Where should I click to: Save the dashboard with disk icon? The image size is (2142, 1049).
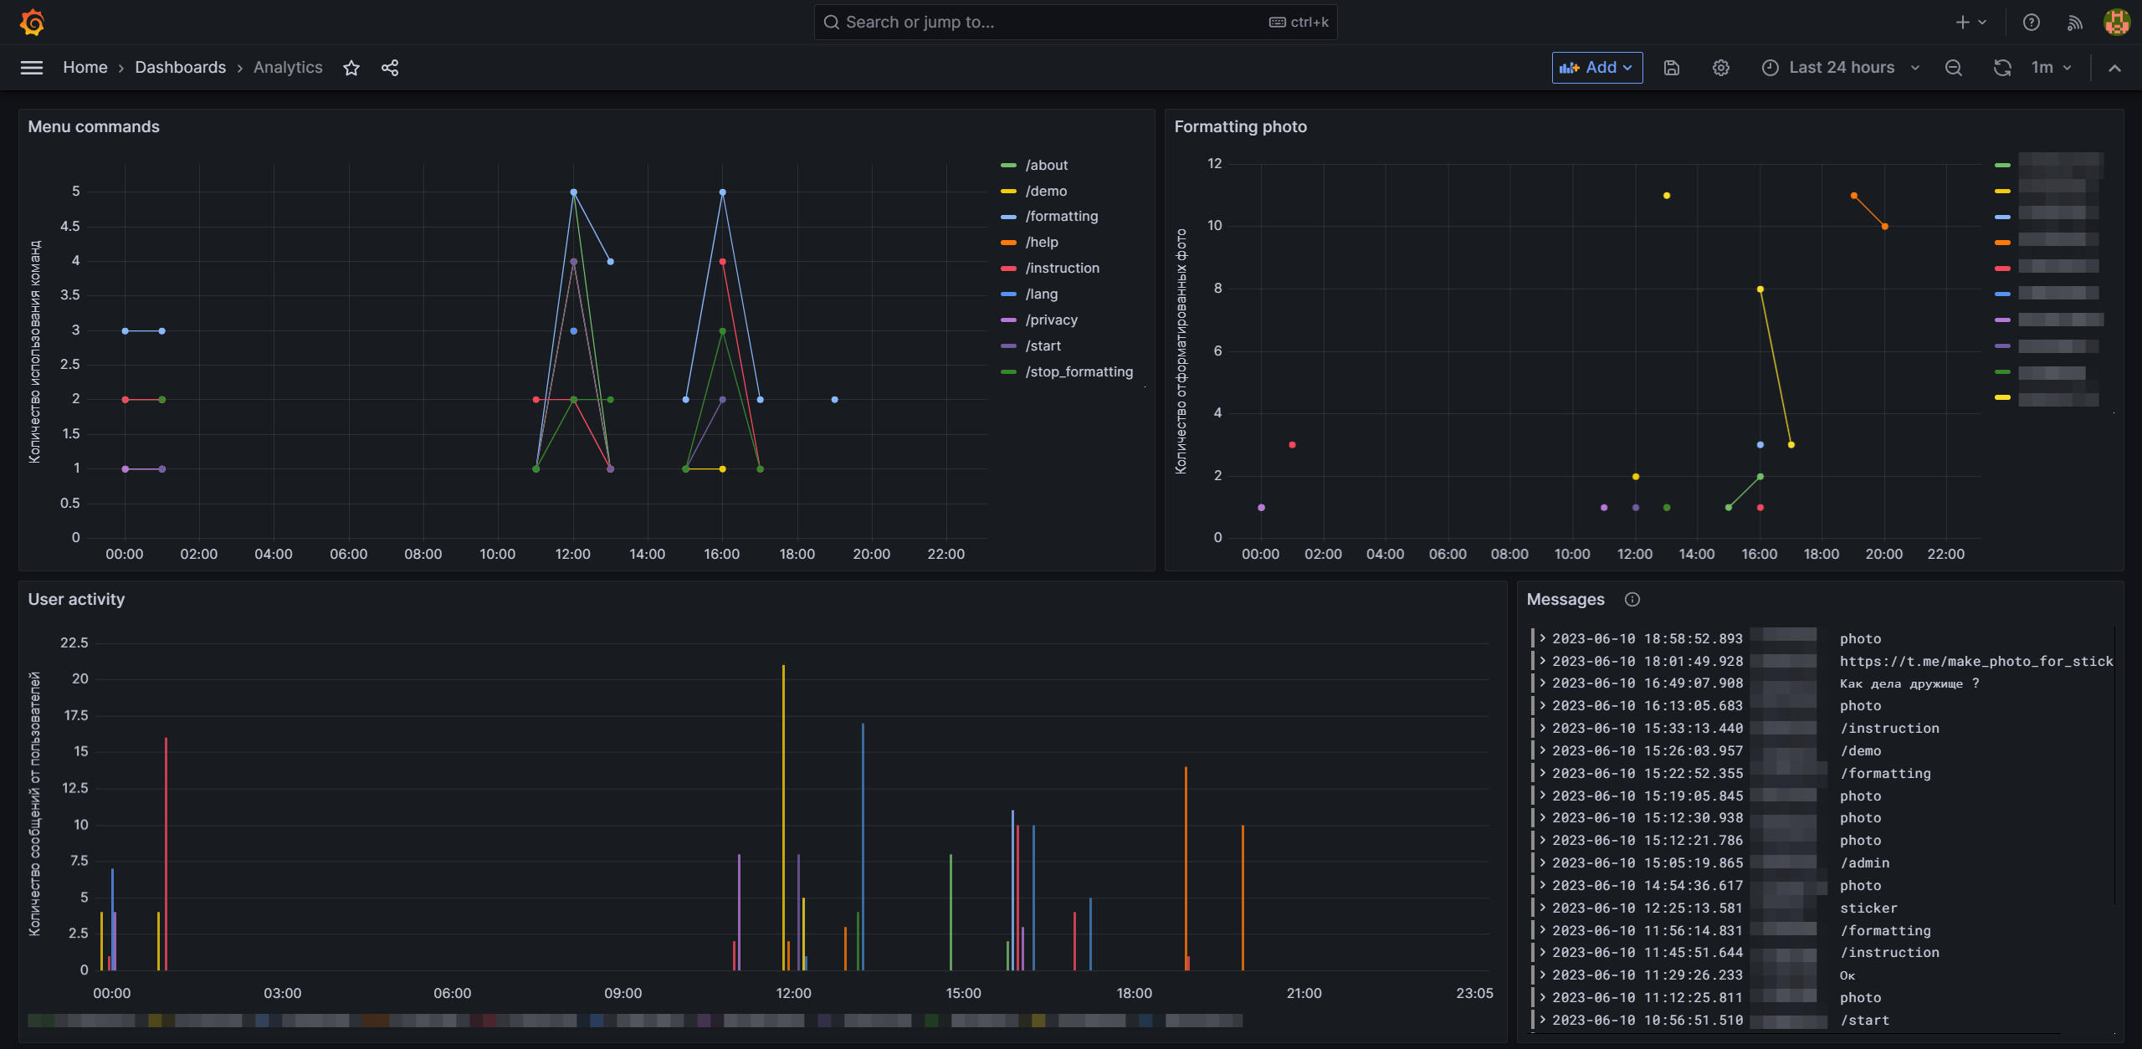pos(1672,68)
